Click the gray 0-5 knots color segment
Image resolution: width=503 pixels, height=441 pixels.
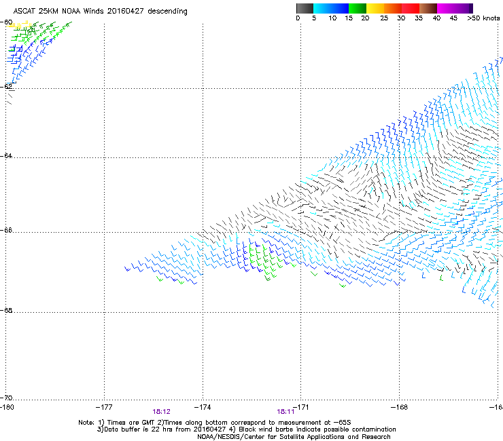tap(305, 8)
